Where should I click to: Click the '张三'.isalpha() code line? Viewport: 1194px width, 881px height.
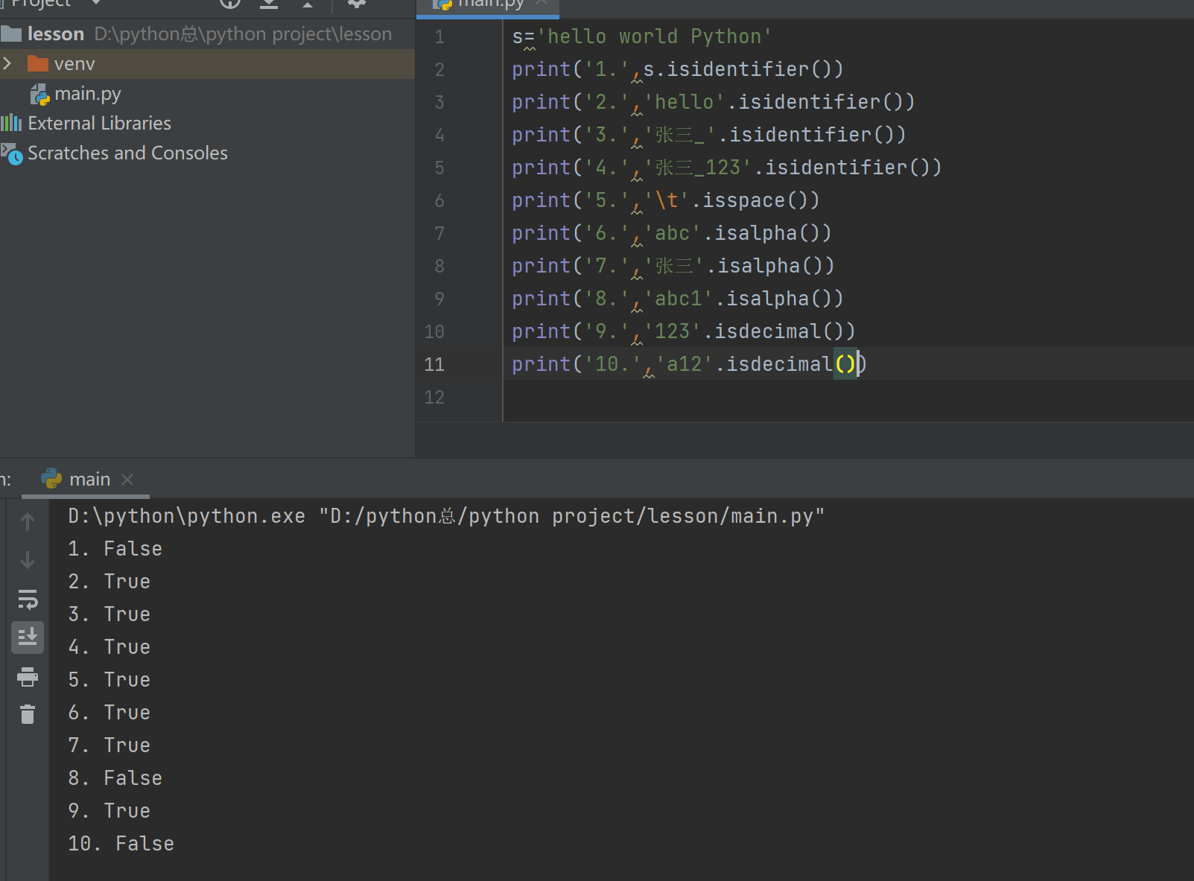pyautogui.click(x=673, y=266)
